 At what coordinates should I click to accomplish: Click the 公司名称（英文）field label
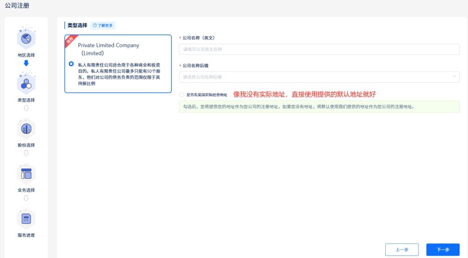[198, 38]
